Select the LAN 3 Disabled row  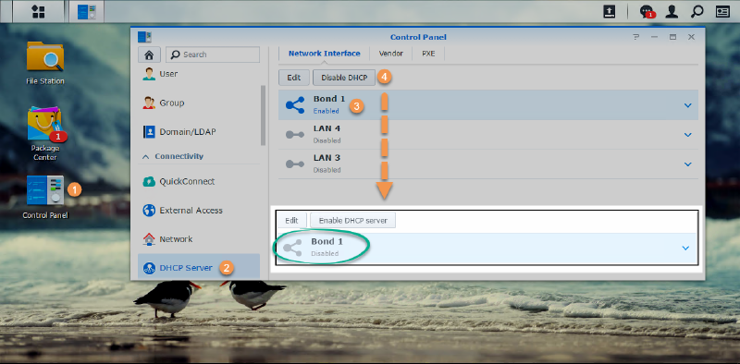(488, 164)
